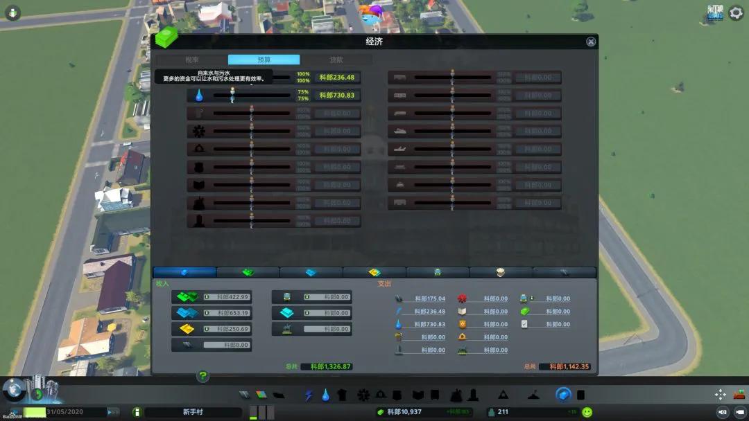Click the blue water drop budget icon
The image size is (749, 421).
click(199, 96)
